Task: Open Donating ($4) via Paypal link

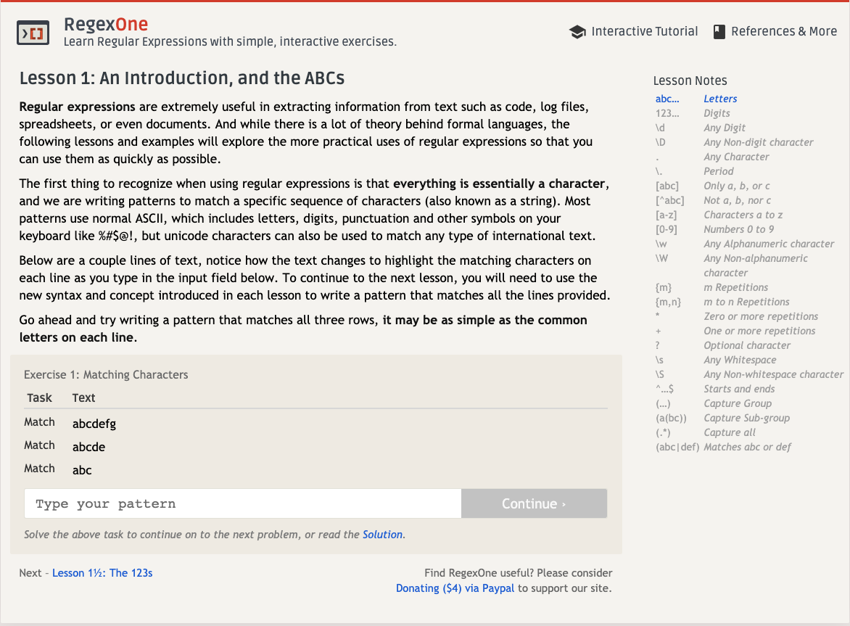Action: point(455,588)
